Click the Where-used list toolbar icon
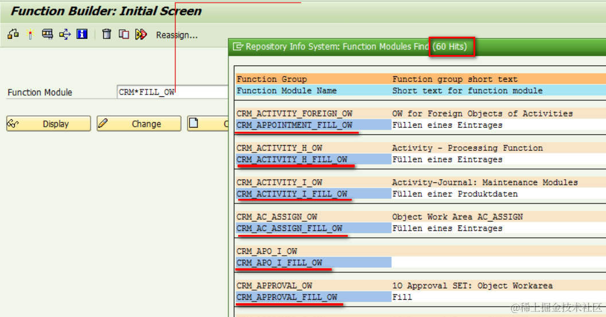Screen dimensions: 606x317 click(x=64, y=34)
